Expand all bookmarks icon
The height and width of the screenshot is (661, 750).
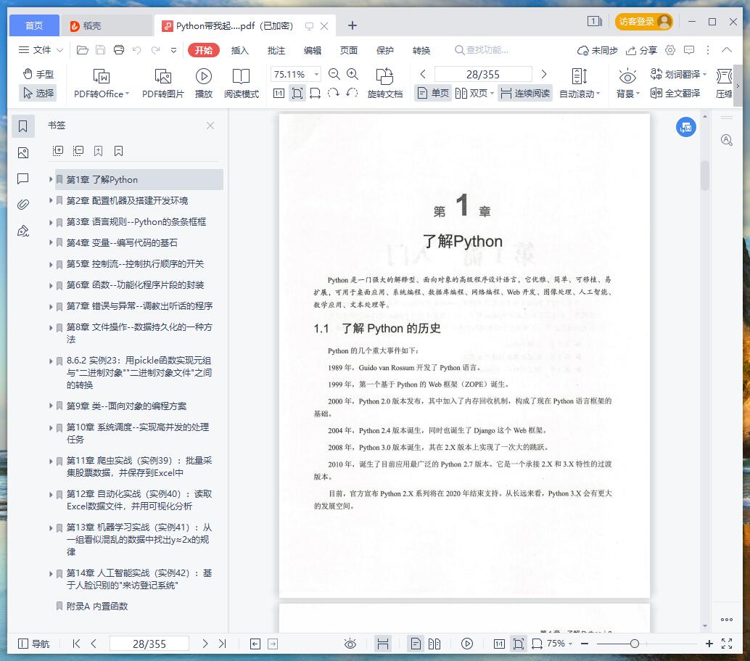point(57,151)
